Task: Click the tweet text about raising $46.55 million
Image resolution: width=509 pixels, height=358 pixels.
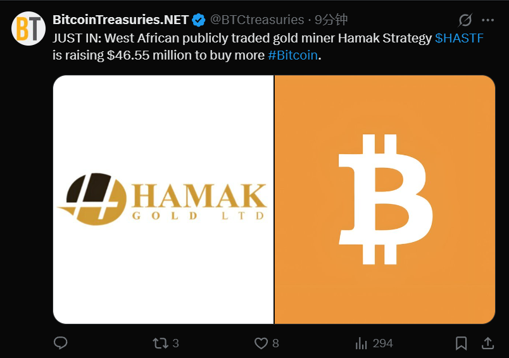Action: [190, 55]
